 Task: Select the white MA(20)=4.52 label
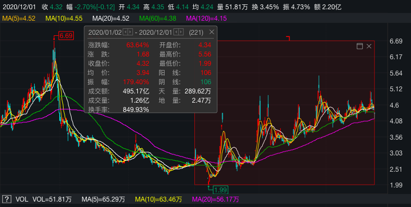[111, 18]
